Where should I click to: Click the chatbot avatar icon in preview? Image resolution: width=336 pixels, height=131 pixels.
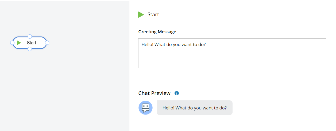coord(145,108)
